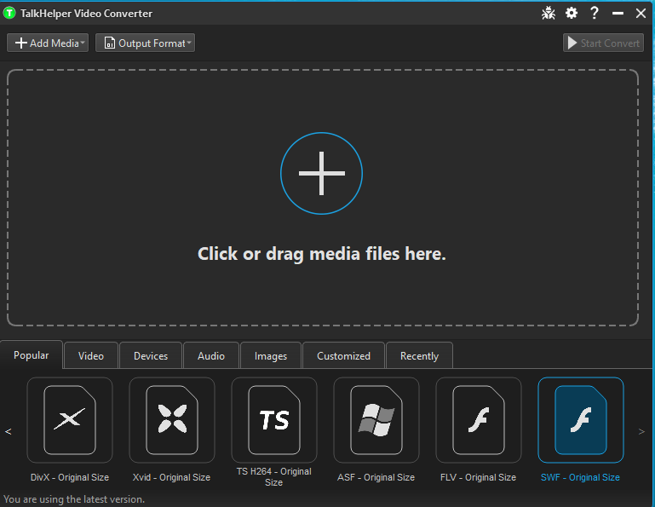
Task: Click the TalkHelper green logo icon
Action: 9,13
